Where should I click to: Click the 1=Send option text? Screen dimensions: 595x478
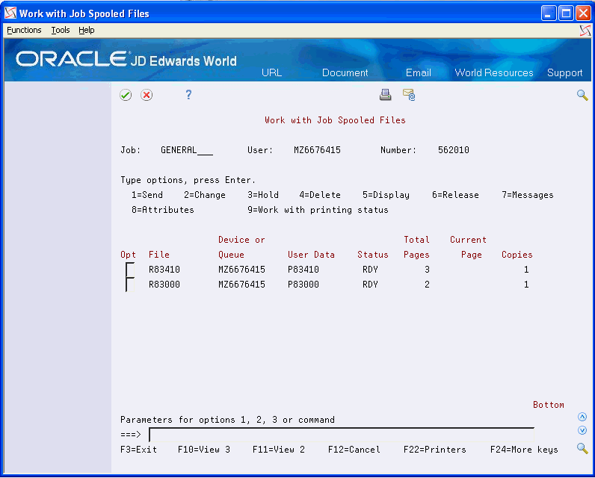pos(147,195)
